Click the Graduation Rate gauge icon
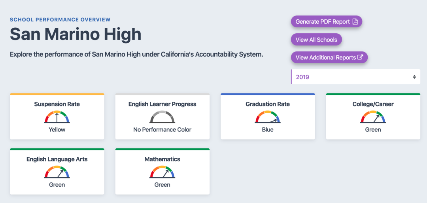This screenshot has height=203, width=427. (268, 117)
